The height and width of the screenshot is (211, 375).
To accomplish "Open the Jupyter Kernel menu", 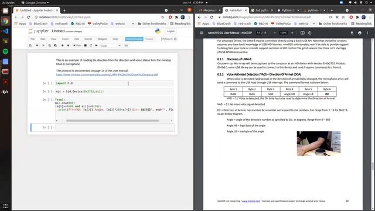I will click(88, 39).
